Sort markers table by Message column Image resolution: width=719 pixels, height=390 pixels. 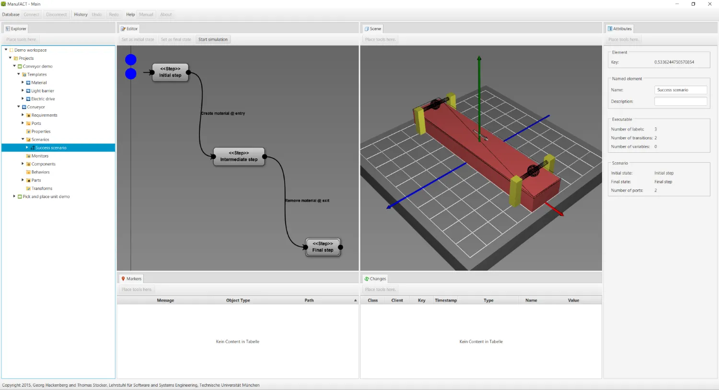click(165, 301)
